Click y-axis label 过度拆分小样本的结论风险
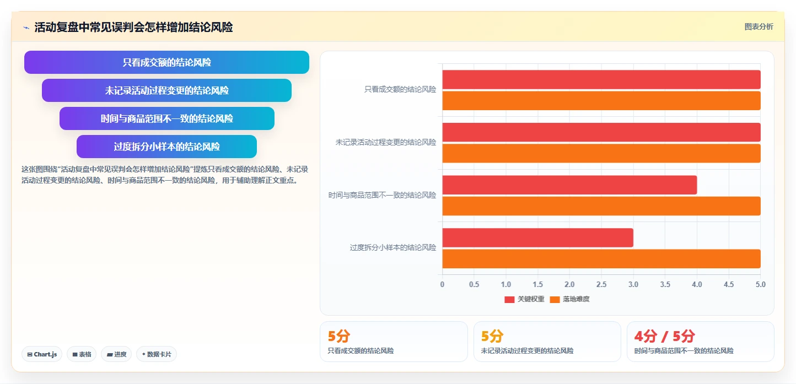Image resolution: width=796 pixels, height=384 pixels. coord(393,247)
